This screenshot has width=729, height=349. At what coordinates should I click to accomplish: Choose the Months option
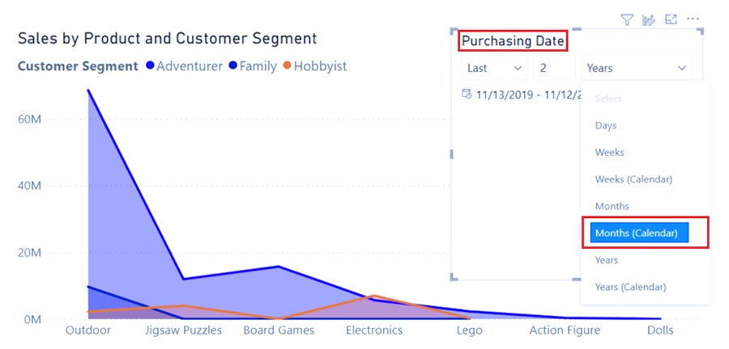tap(612, 206)
